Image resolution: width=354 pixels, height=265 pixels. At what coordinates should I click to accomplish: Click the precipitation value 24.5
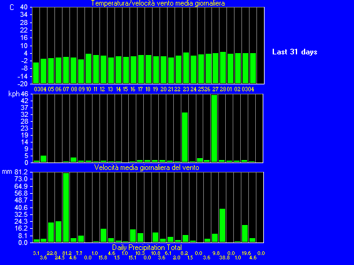[59, 257]
